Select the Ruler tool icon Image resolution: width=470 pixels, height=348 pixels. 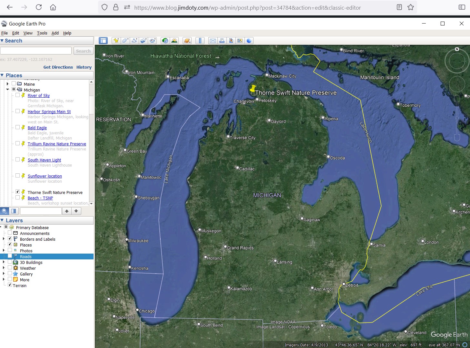[200, 41]
